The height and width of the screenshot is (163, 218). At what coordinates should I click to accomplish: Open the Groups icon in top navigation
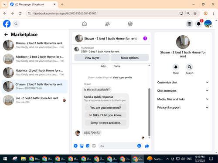pos(130,24)
